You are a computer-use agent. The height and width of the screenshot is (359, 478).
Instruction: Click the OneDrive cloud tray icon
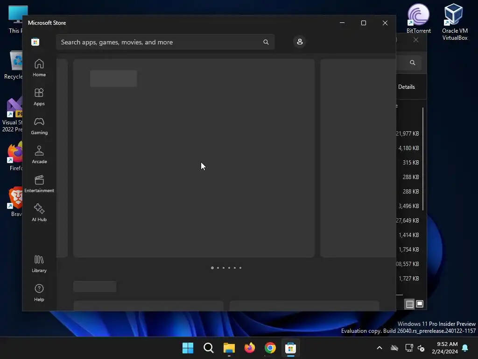coord(394,348)
